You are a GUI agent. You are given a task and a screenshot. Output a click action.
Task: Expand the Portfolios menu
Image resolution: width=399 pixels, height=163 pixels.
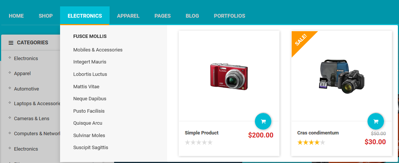point(229,16)
